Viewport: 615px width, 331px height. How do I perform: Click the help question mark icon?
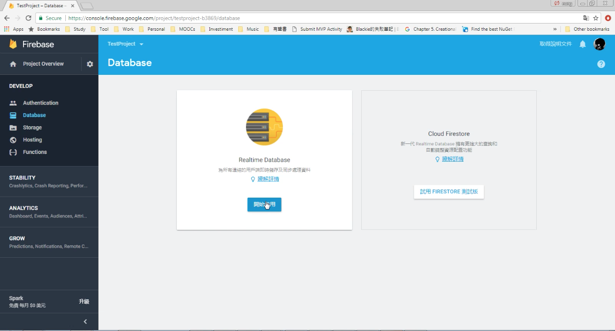coord(601,64)
